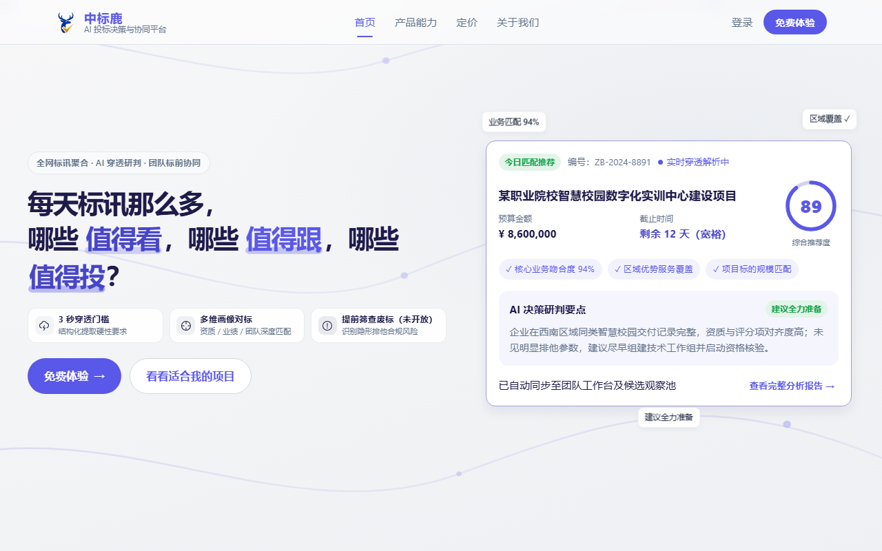Go to the 首页 nav tab

point(365,23)
